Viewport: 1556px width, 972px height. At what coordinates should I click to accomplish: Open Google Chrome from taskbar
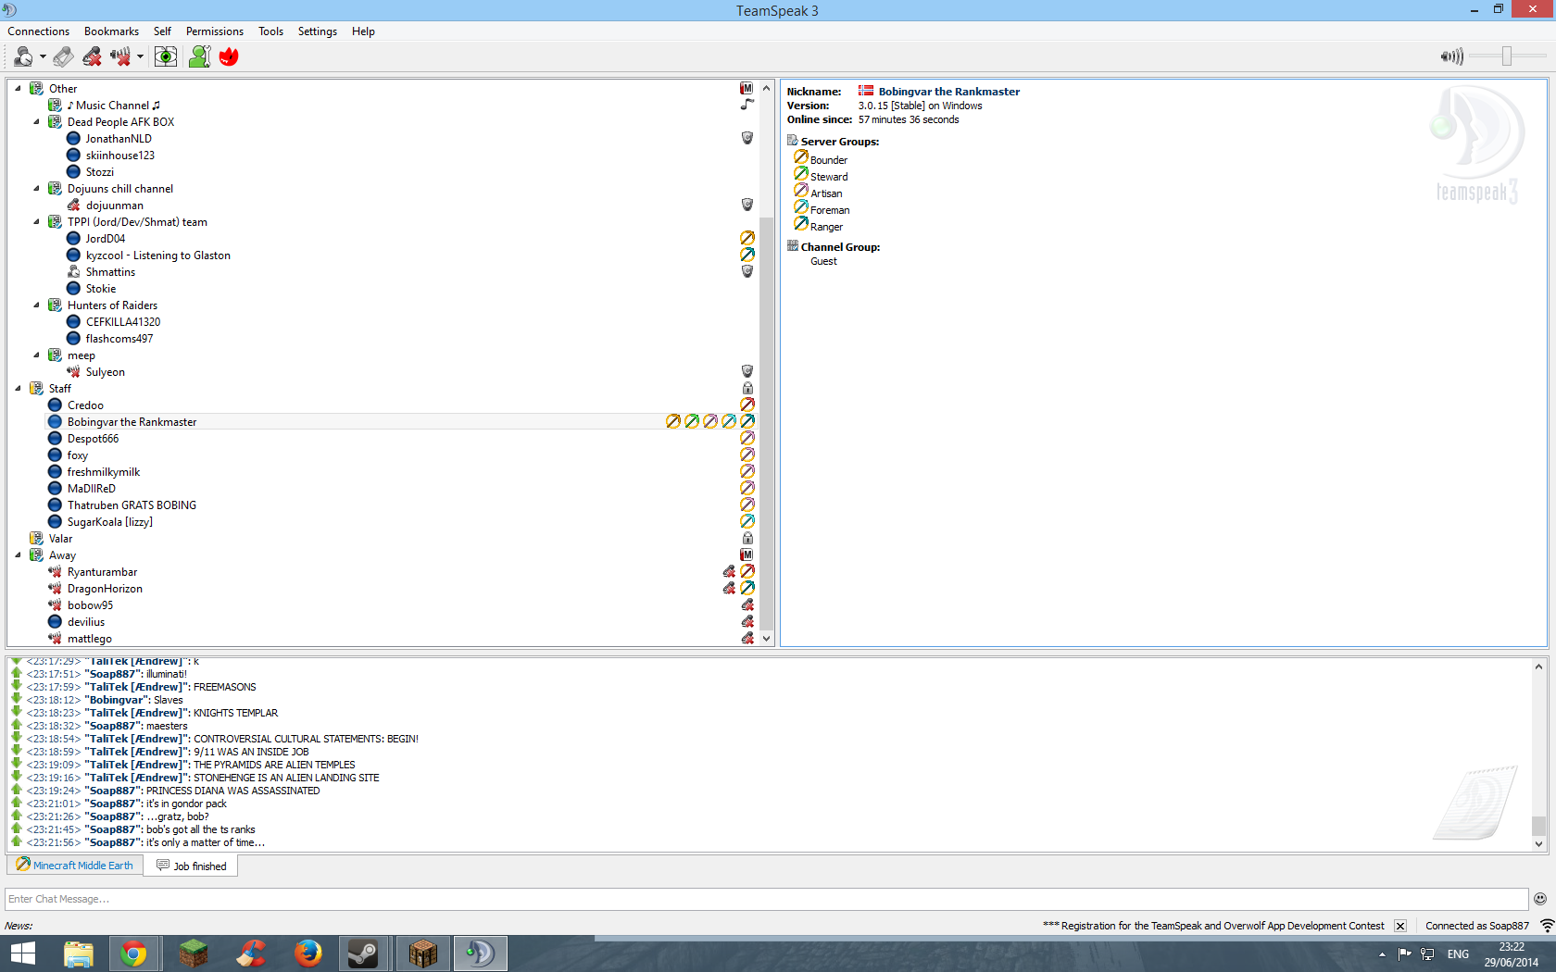point(135,953)
